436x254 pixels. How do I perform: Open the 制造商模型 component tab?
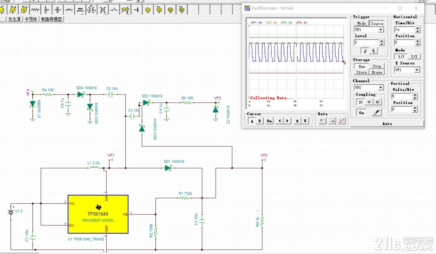(52, 19)
